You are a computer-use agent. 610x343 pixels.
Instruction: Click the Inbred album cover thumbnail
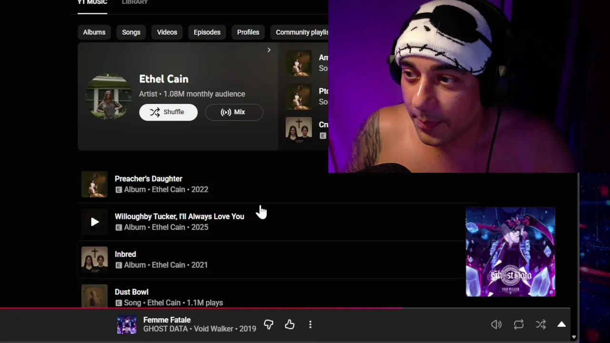coord(94,259)
